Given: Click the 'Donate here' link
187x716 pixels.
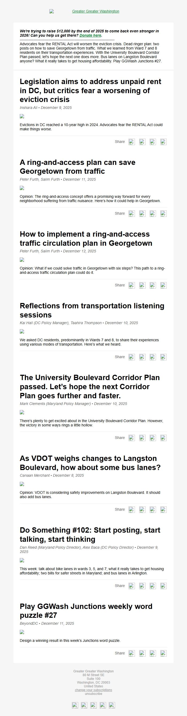Looking at the screenshot, I should point(90,36).
